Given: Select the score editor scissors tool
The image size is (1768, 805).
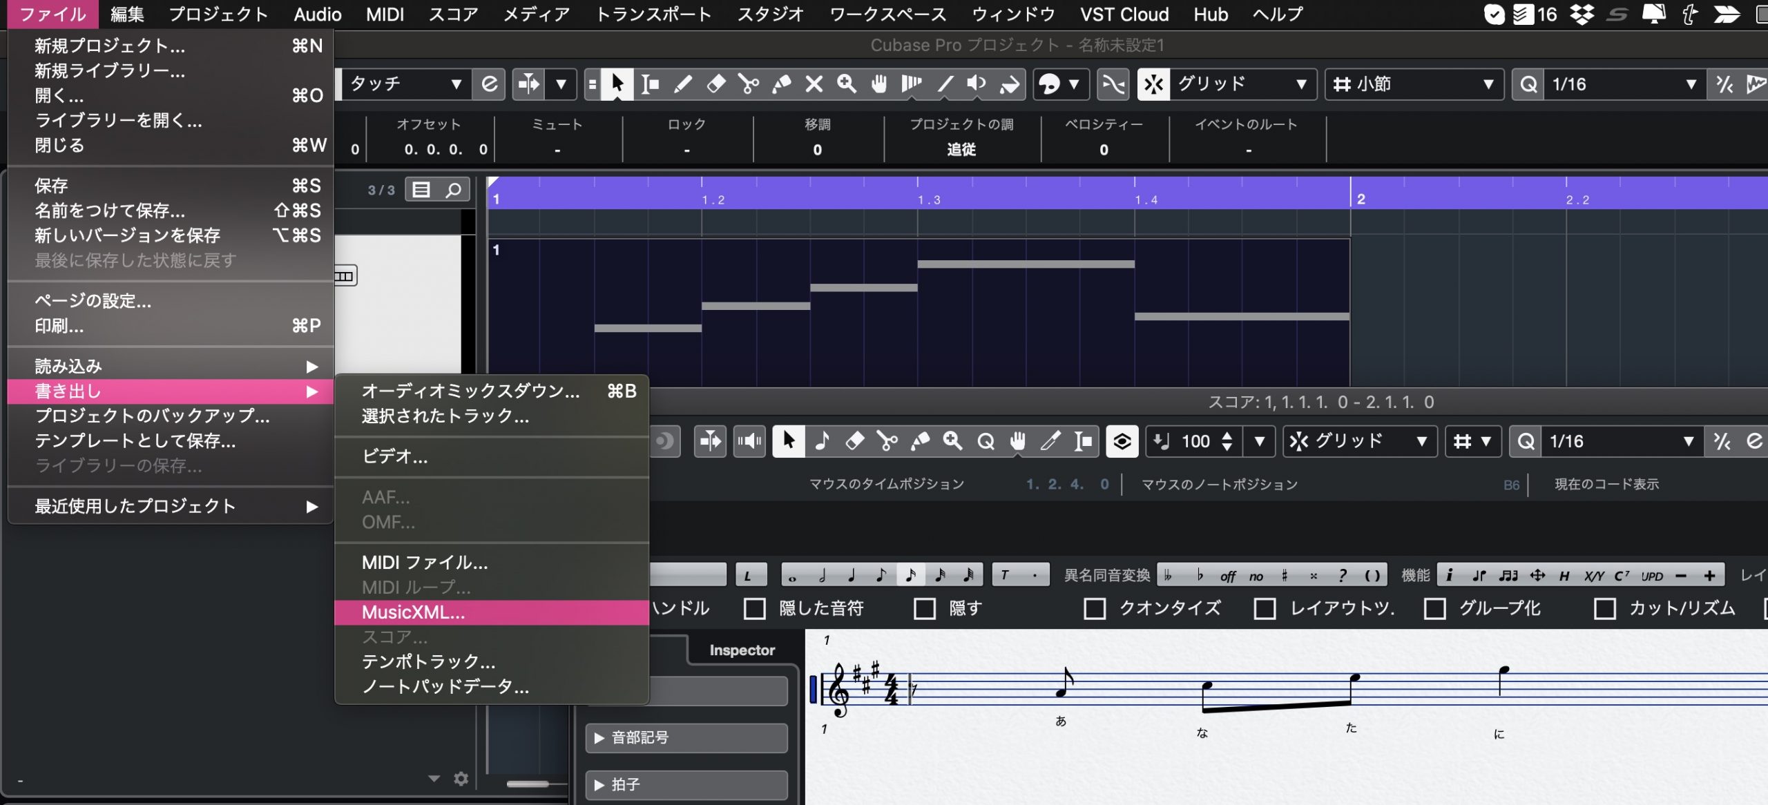Looking at the screenshot, I should [x=887, y=441].
